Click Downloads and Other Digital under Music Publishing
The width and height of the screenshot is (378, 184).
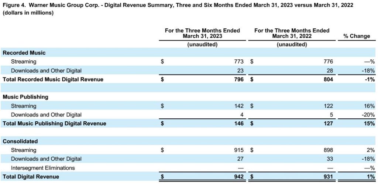click(x=46, y=115)
